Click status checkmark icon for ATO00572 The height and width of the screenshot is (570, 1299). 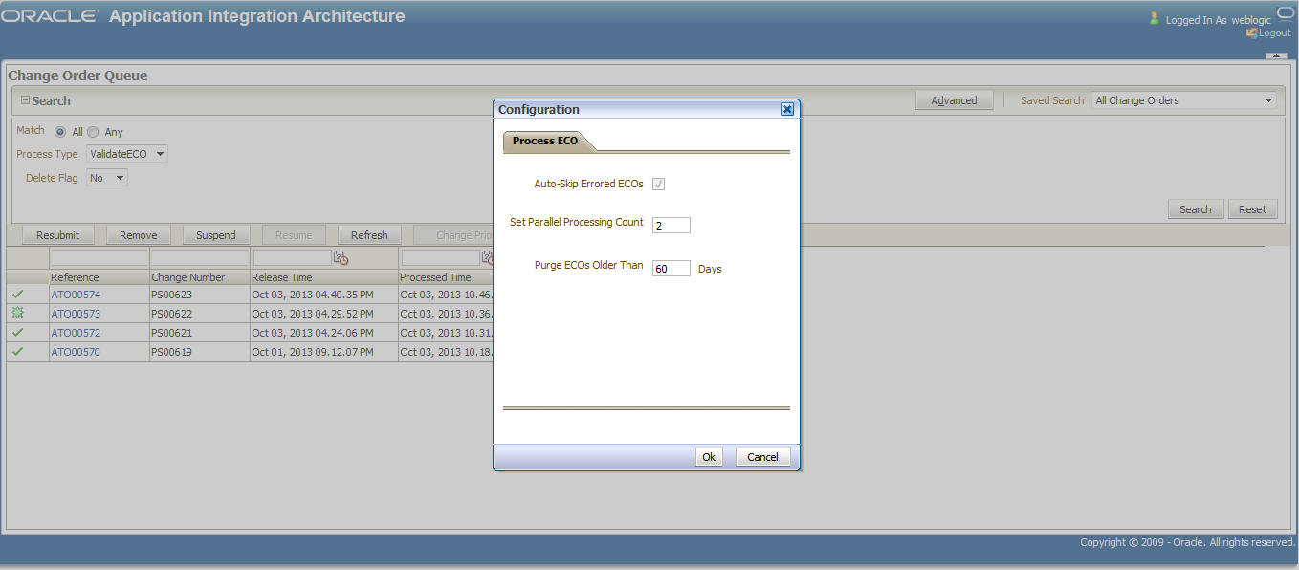point(17,333)
